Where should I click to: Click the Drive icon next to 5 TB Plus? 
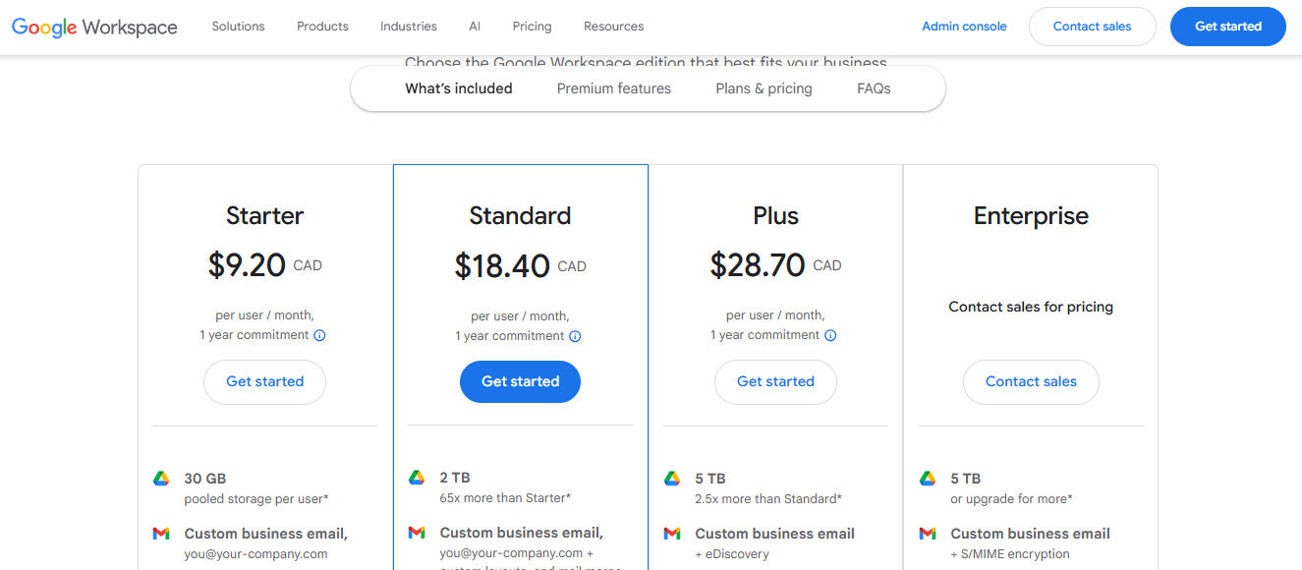click(x=672, y=479)
